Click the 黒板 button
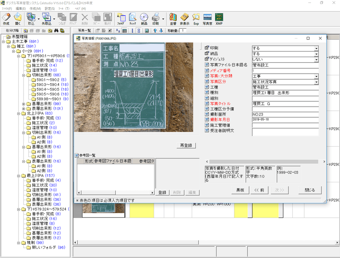This screenshot has height=258, width=340. click(240, 190)
